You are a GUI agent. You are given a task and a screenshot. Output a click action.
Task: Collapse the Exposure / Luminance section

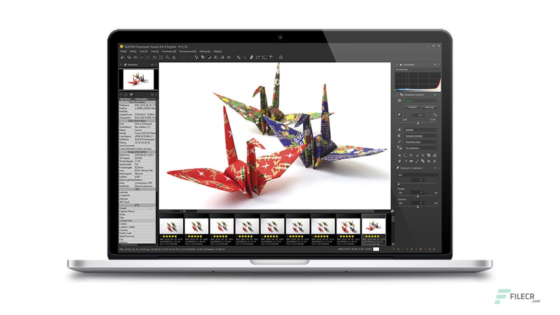(x=396, y=168)
